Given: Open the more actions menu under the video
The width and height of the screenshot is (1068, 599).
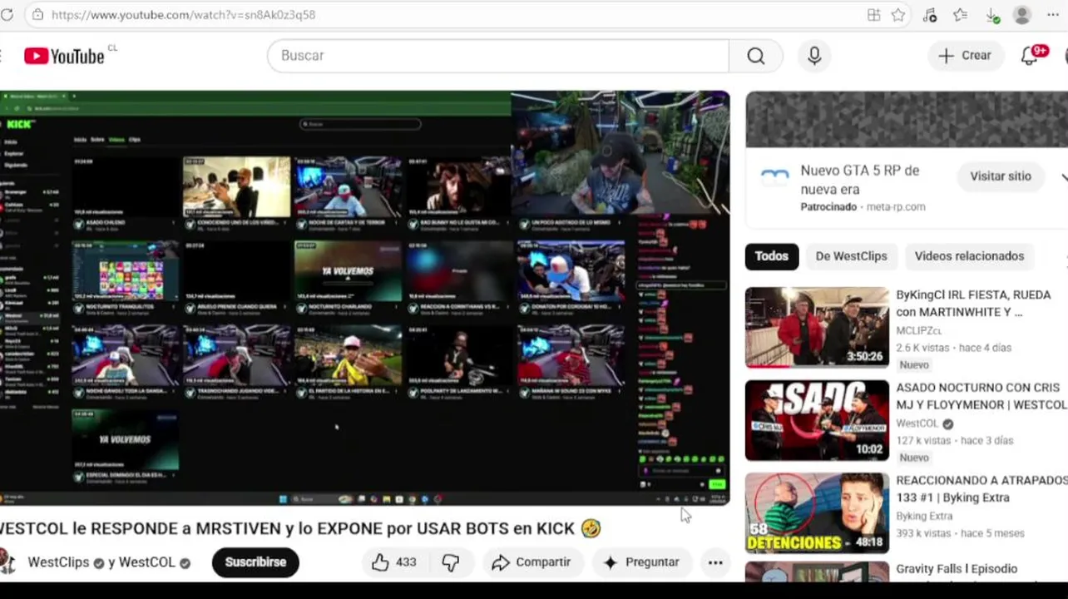Looking at the screenshot, I should tap(715, 562).
